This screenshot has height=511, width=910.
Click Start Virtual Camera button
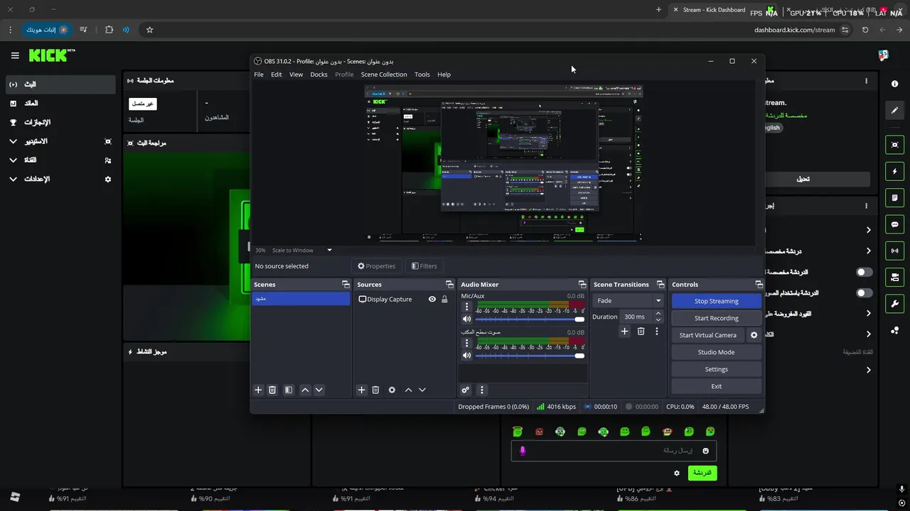(707, 335)
